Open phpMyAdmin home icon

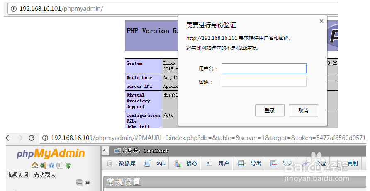(x=35, y=166)
